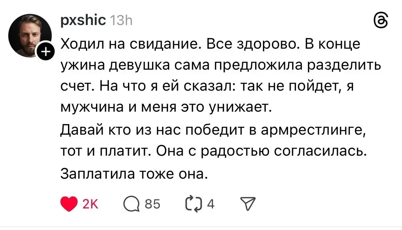
Task: Follow pxshic using the plus badge
Action: pyautogui.click(x=46, y=52)
